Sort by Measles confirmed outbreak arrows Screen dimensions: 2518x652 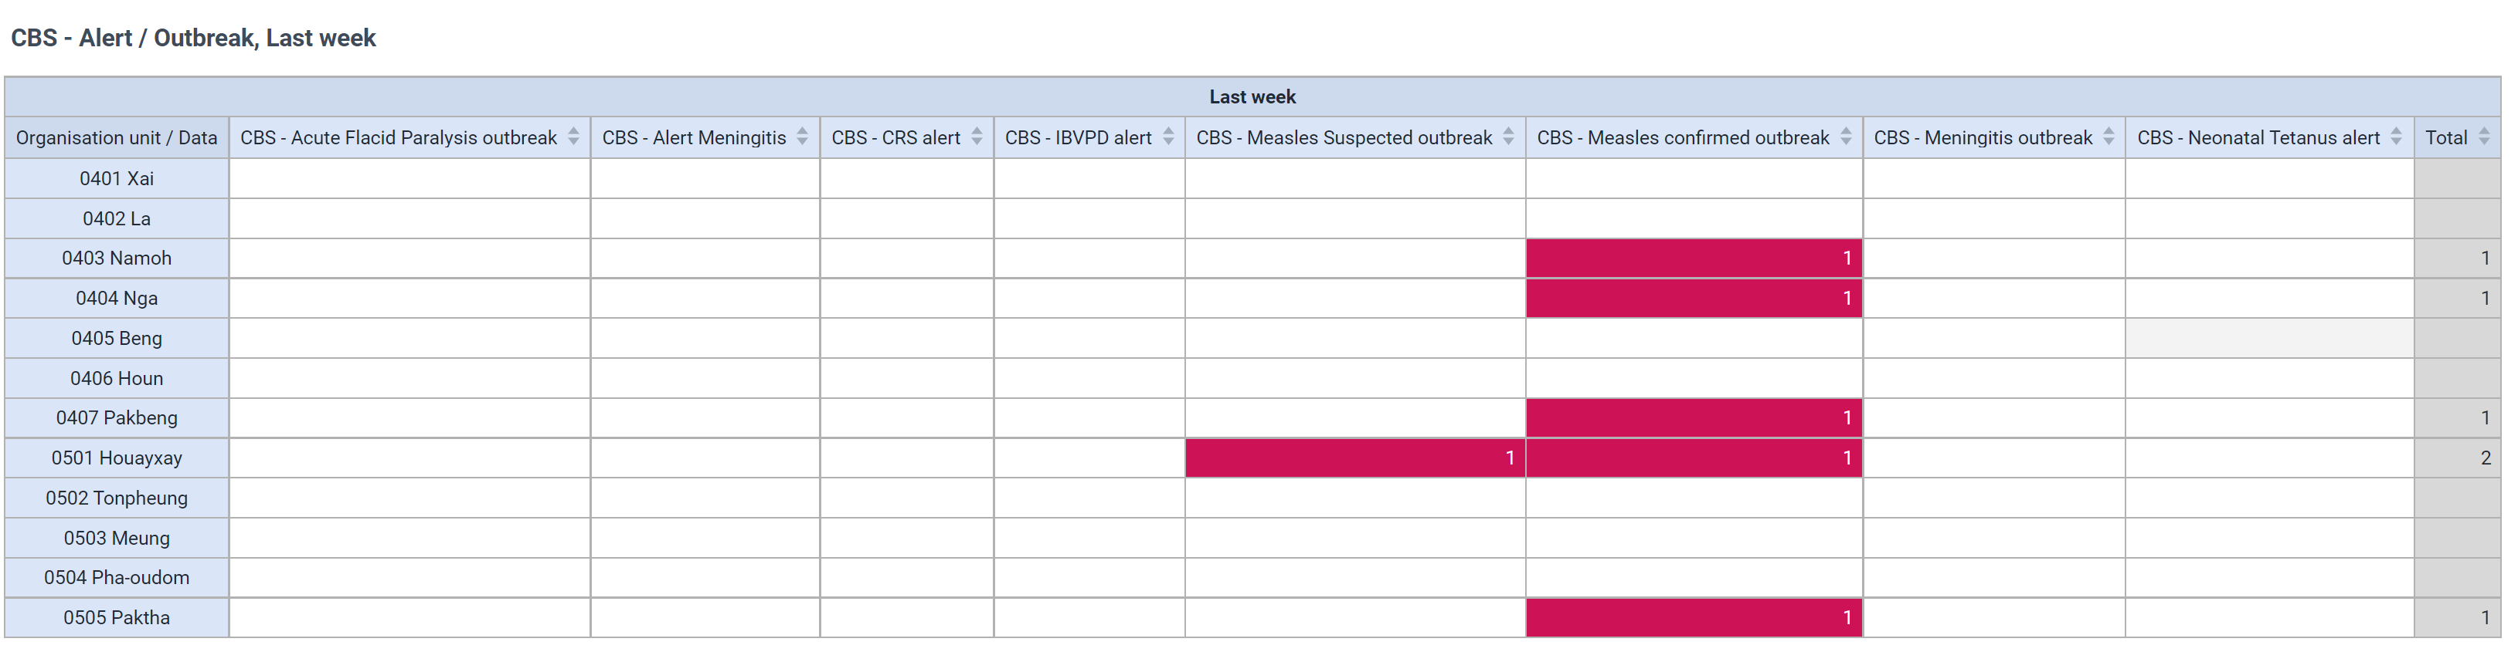pos(1846,137)
